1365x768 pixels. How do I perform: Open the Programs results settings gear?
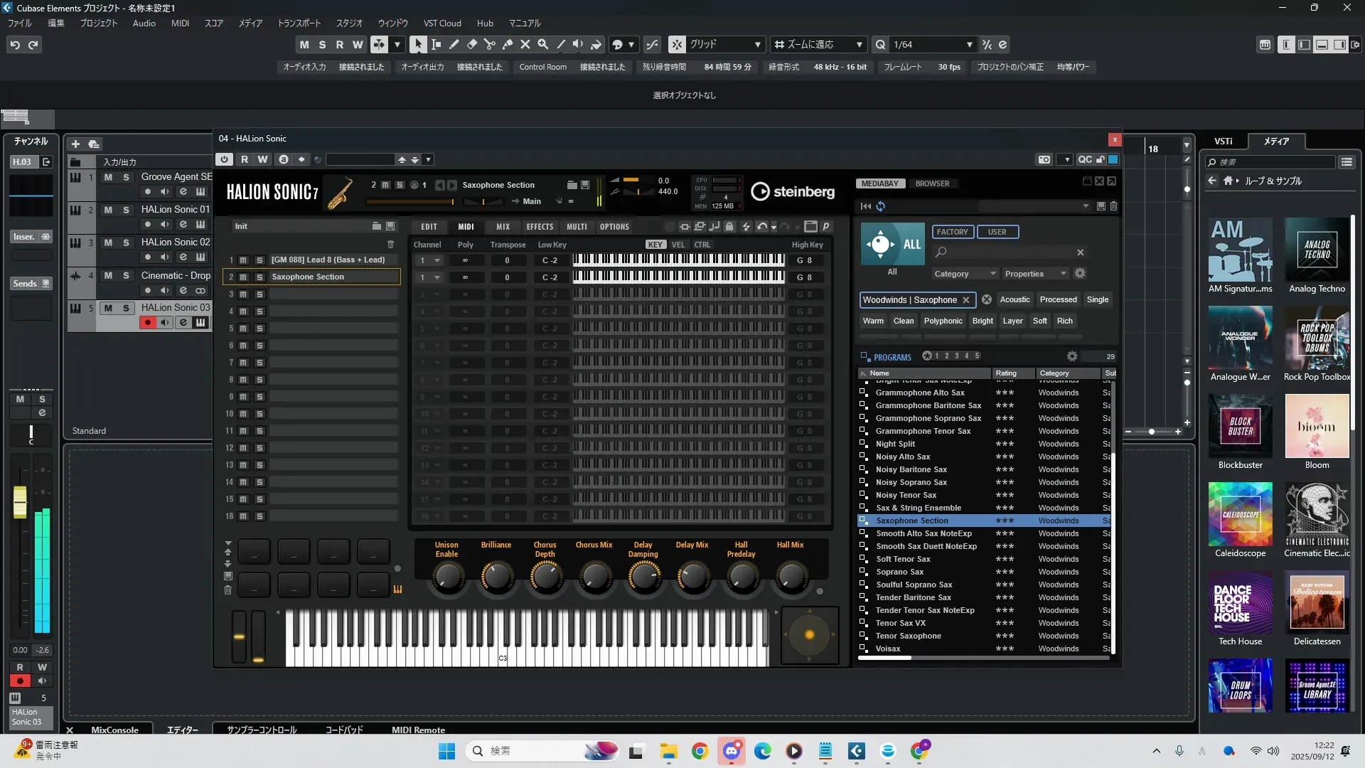click(x=1072, y=356)
